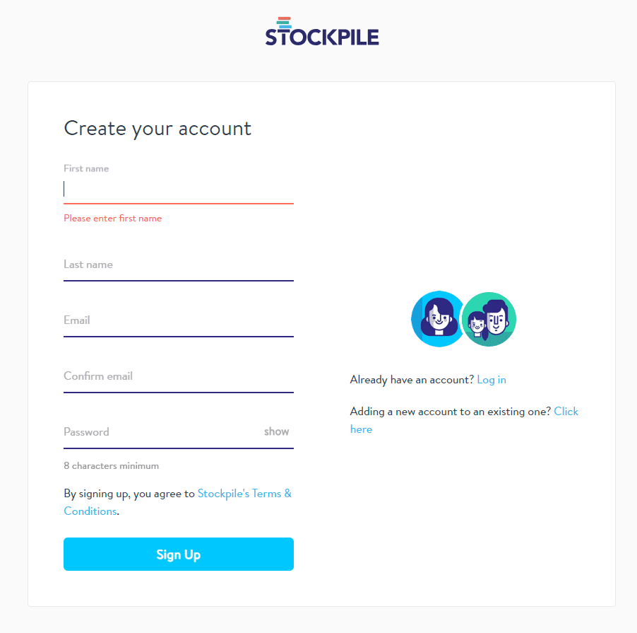The width and height of the screenshot is (637, 633).
Task: Click the Confirm email field
Action: pos(179,376)
